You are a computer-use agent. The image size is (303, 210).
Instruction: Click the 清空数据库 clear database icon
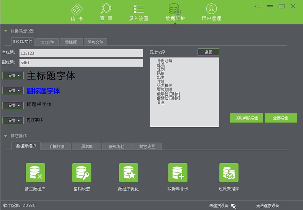click(x=35, y=173)
